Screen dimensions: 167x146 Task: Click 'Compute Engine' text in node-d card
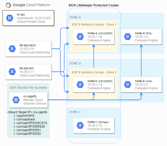(x=146, y=40)
